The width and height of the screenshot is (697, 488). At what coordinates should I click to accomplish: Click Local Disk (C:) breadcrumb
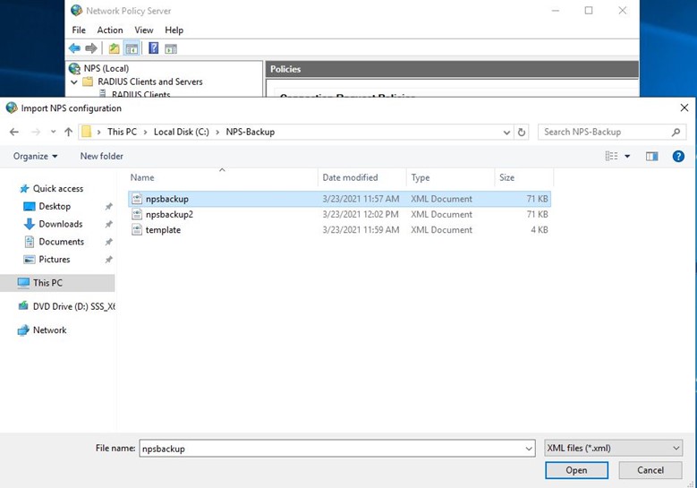point(182,132)
